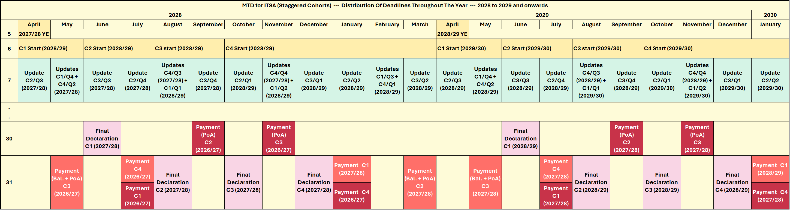Select 'C1 Start (2028/29)' cell
790x210 pixels.
pyautogui.click(x=51, y=48)
